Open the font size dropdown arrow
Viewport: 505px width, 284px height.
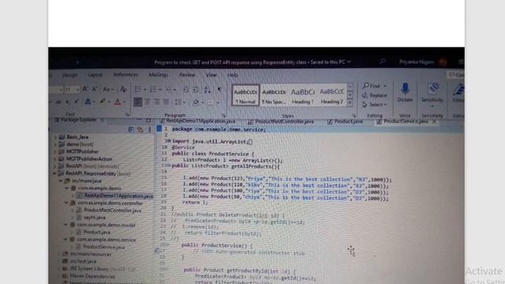[77, 89]
